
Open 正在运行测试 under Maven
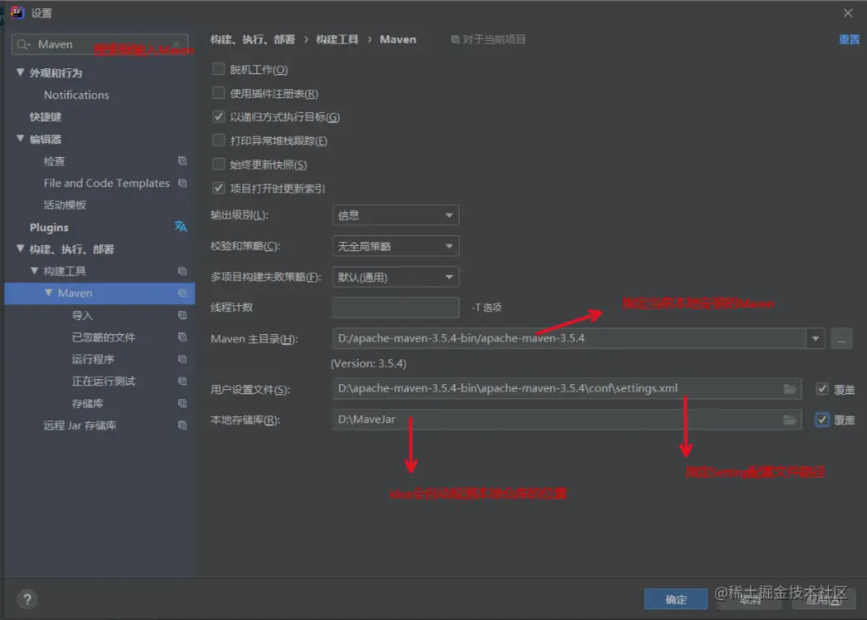(103, 381)
